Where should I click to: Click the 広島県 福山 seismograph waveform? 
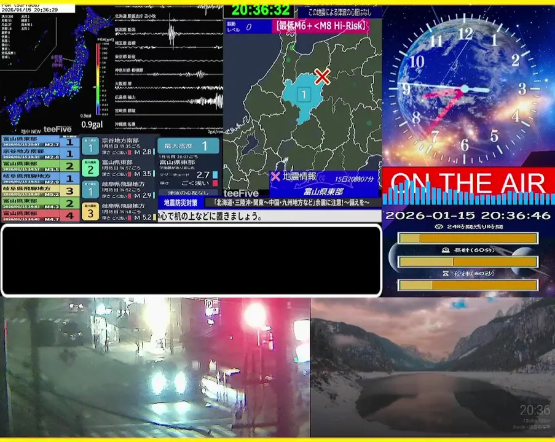point(168,101)
